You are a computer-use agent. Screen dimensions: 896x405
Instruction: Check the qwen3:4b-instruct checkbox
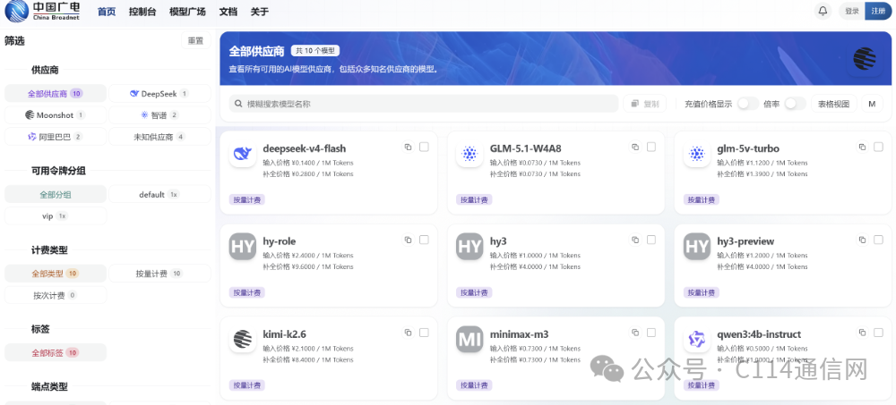point(878,333)
